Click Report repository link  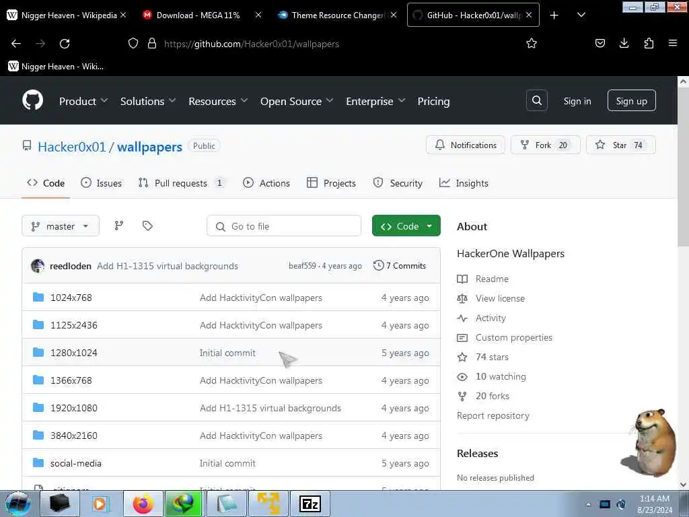493,416
